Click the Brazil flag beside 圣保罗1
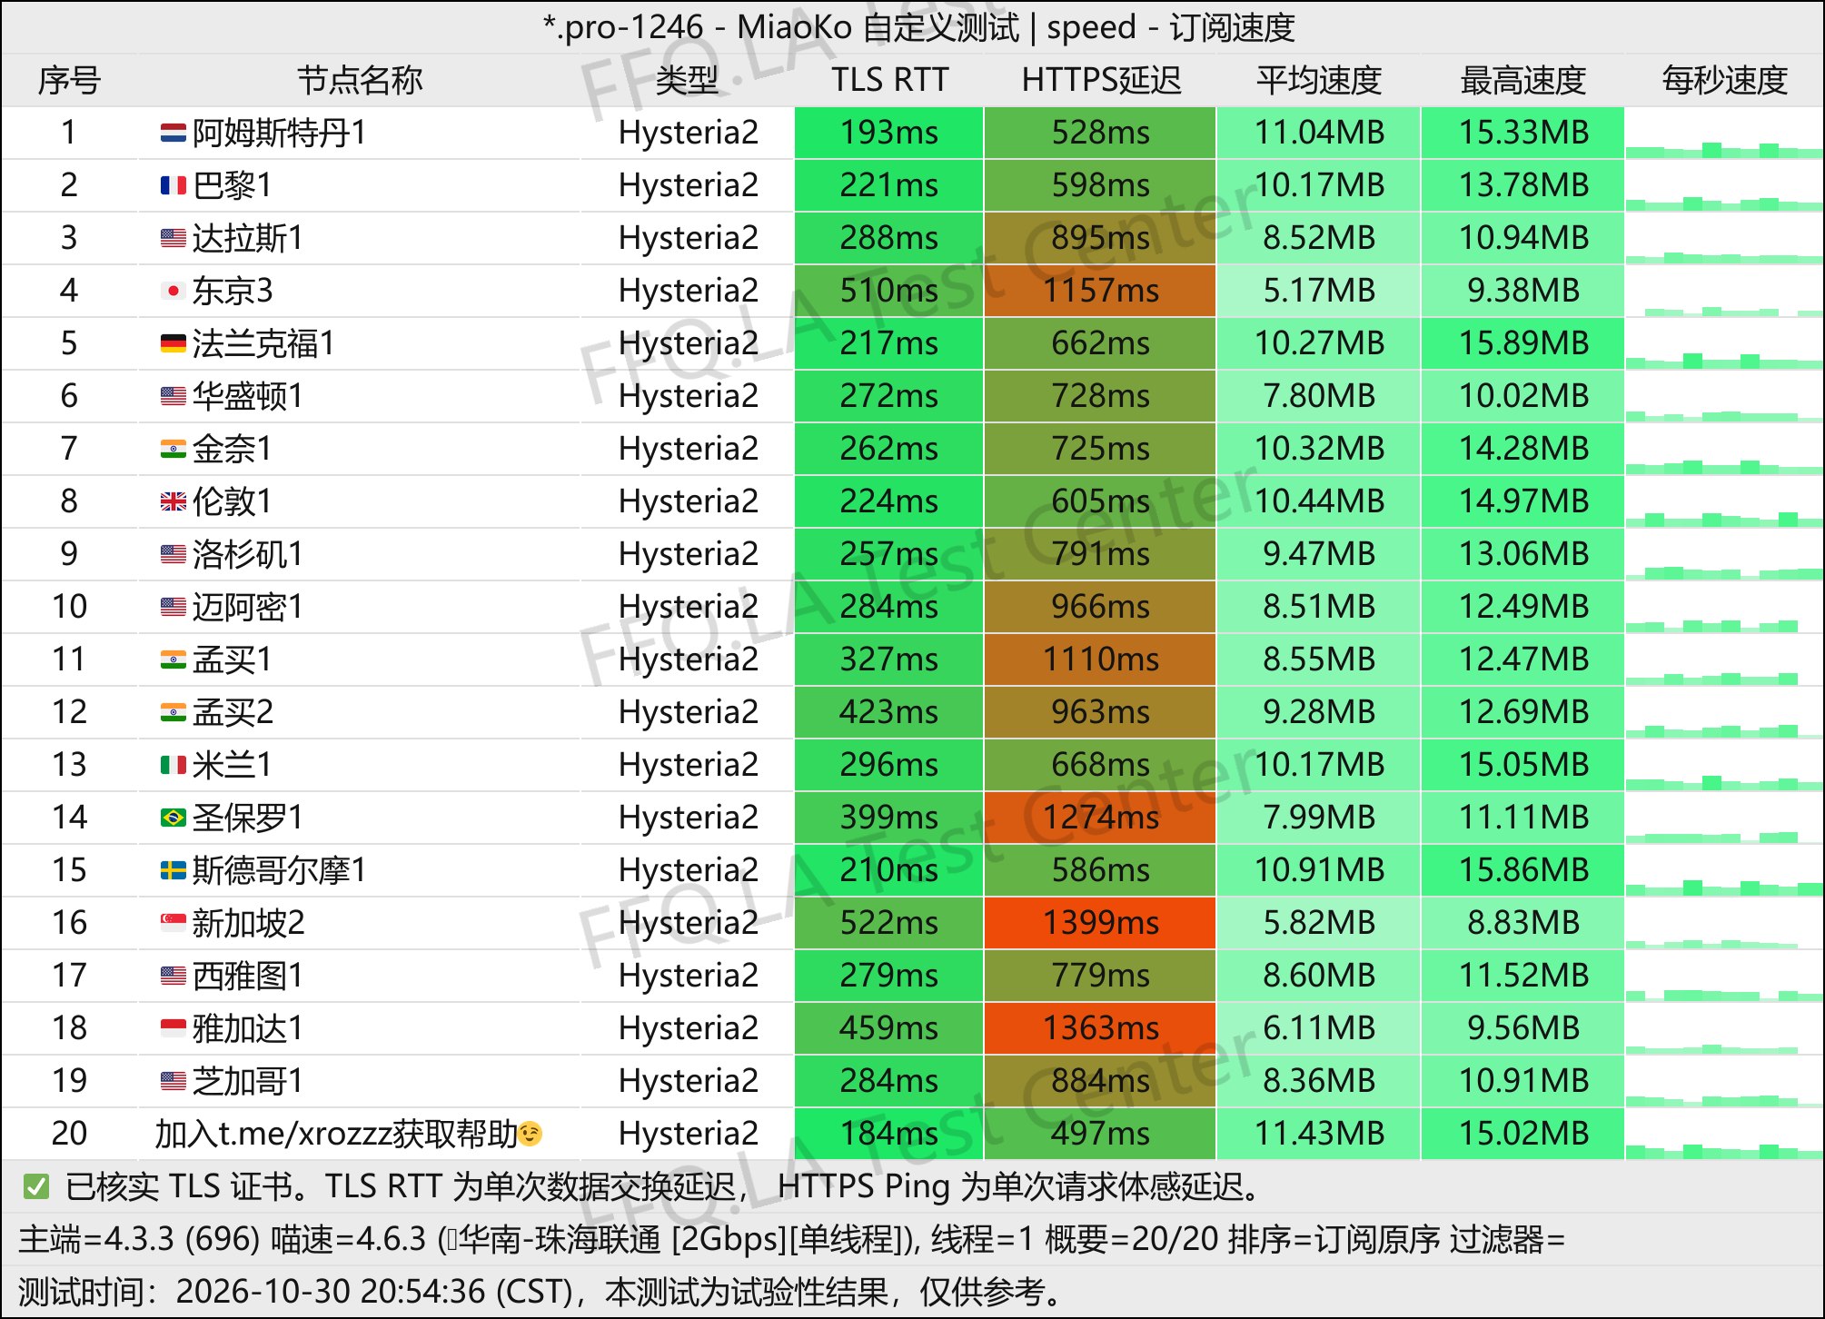The height and width of the screenshot is (1319, 1825). [x=173, y=818]
